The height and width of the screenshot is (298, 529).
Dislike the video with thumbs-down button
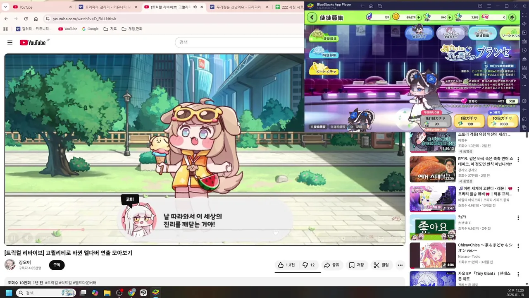(x=309, y=265)
